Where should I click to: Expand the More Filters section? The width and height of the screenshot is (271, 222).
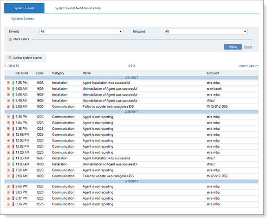[10, 39]
